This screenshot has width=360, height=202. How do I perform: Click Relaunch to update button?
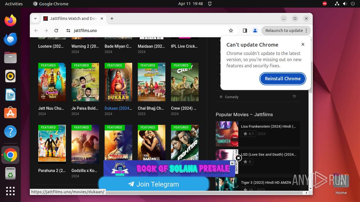point(284,31)
